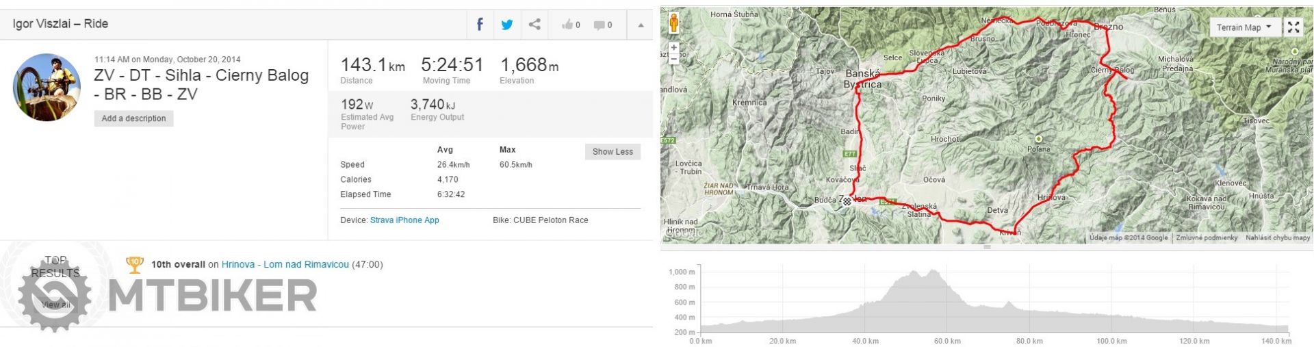Share the ride on Facebook
The image size is (1314, 347).
pyautogui.click(x=480, y=25)
